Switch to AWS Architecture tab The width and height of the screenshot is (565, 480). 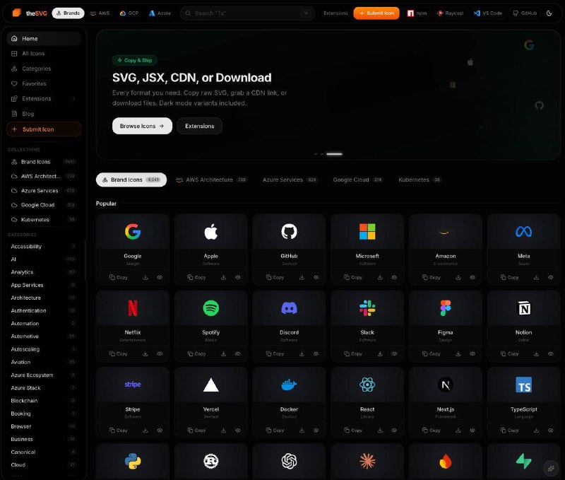[211, 180]
